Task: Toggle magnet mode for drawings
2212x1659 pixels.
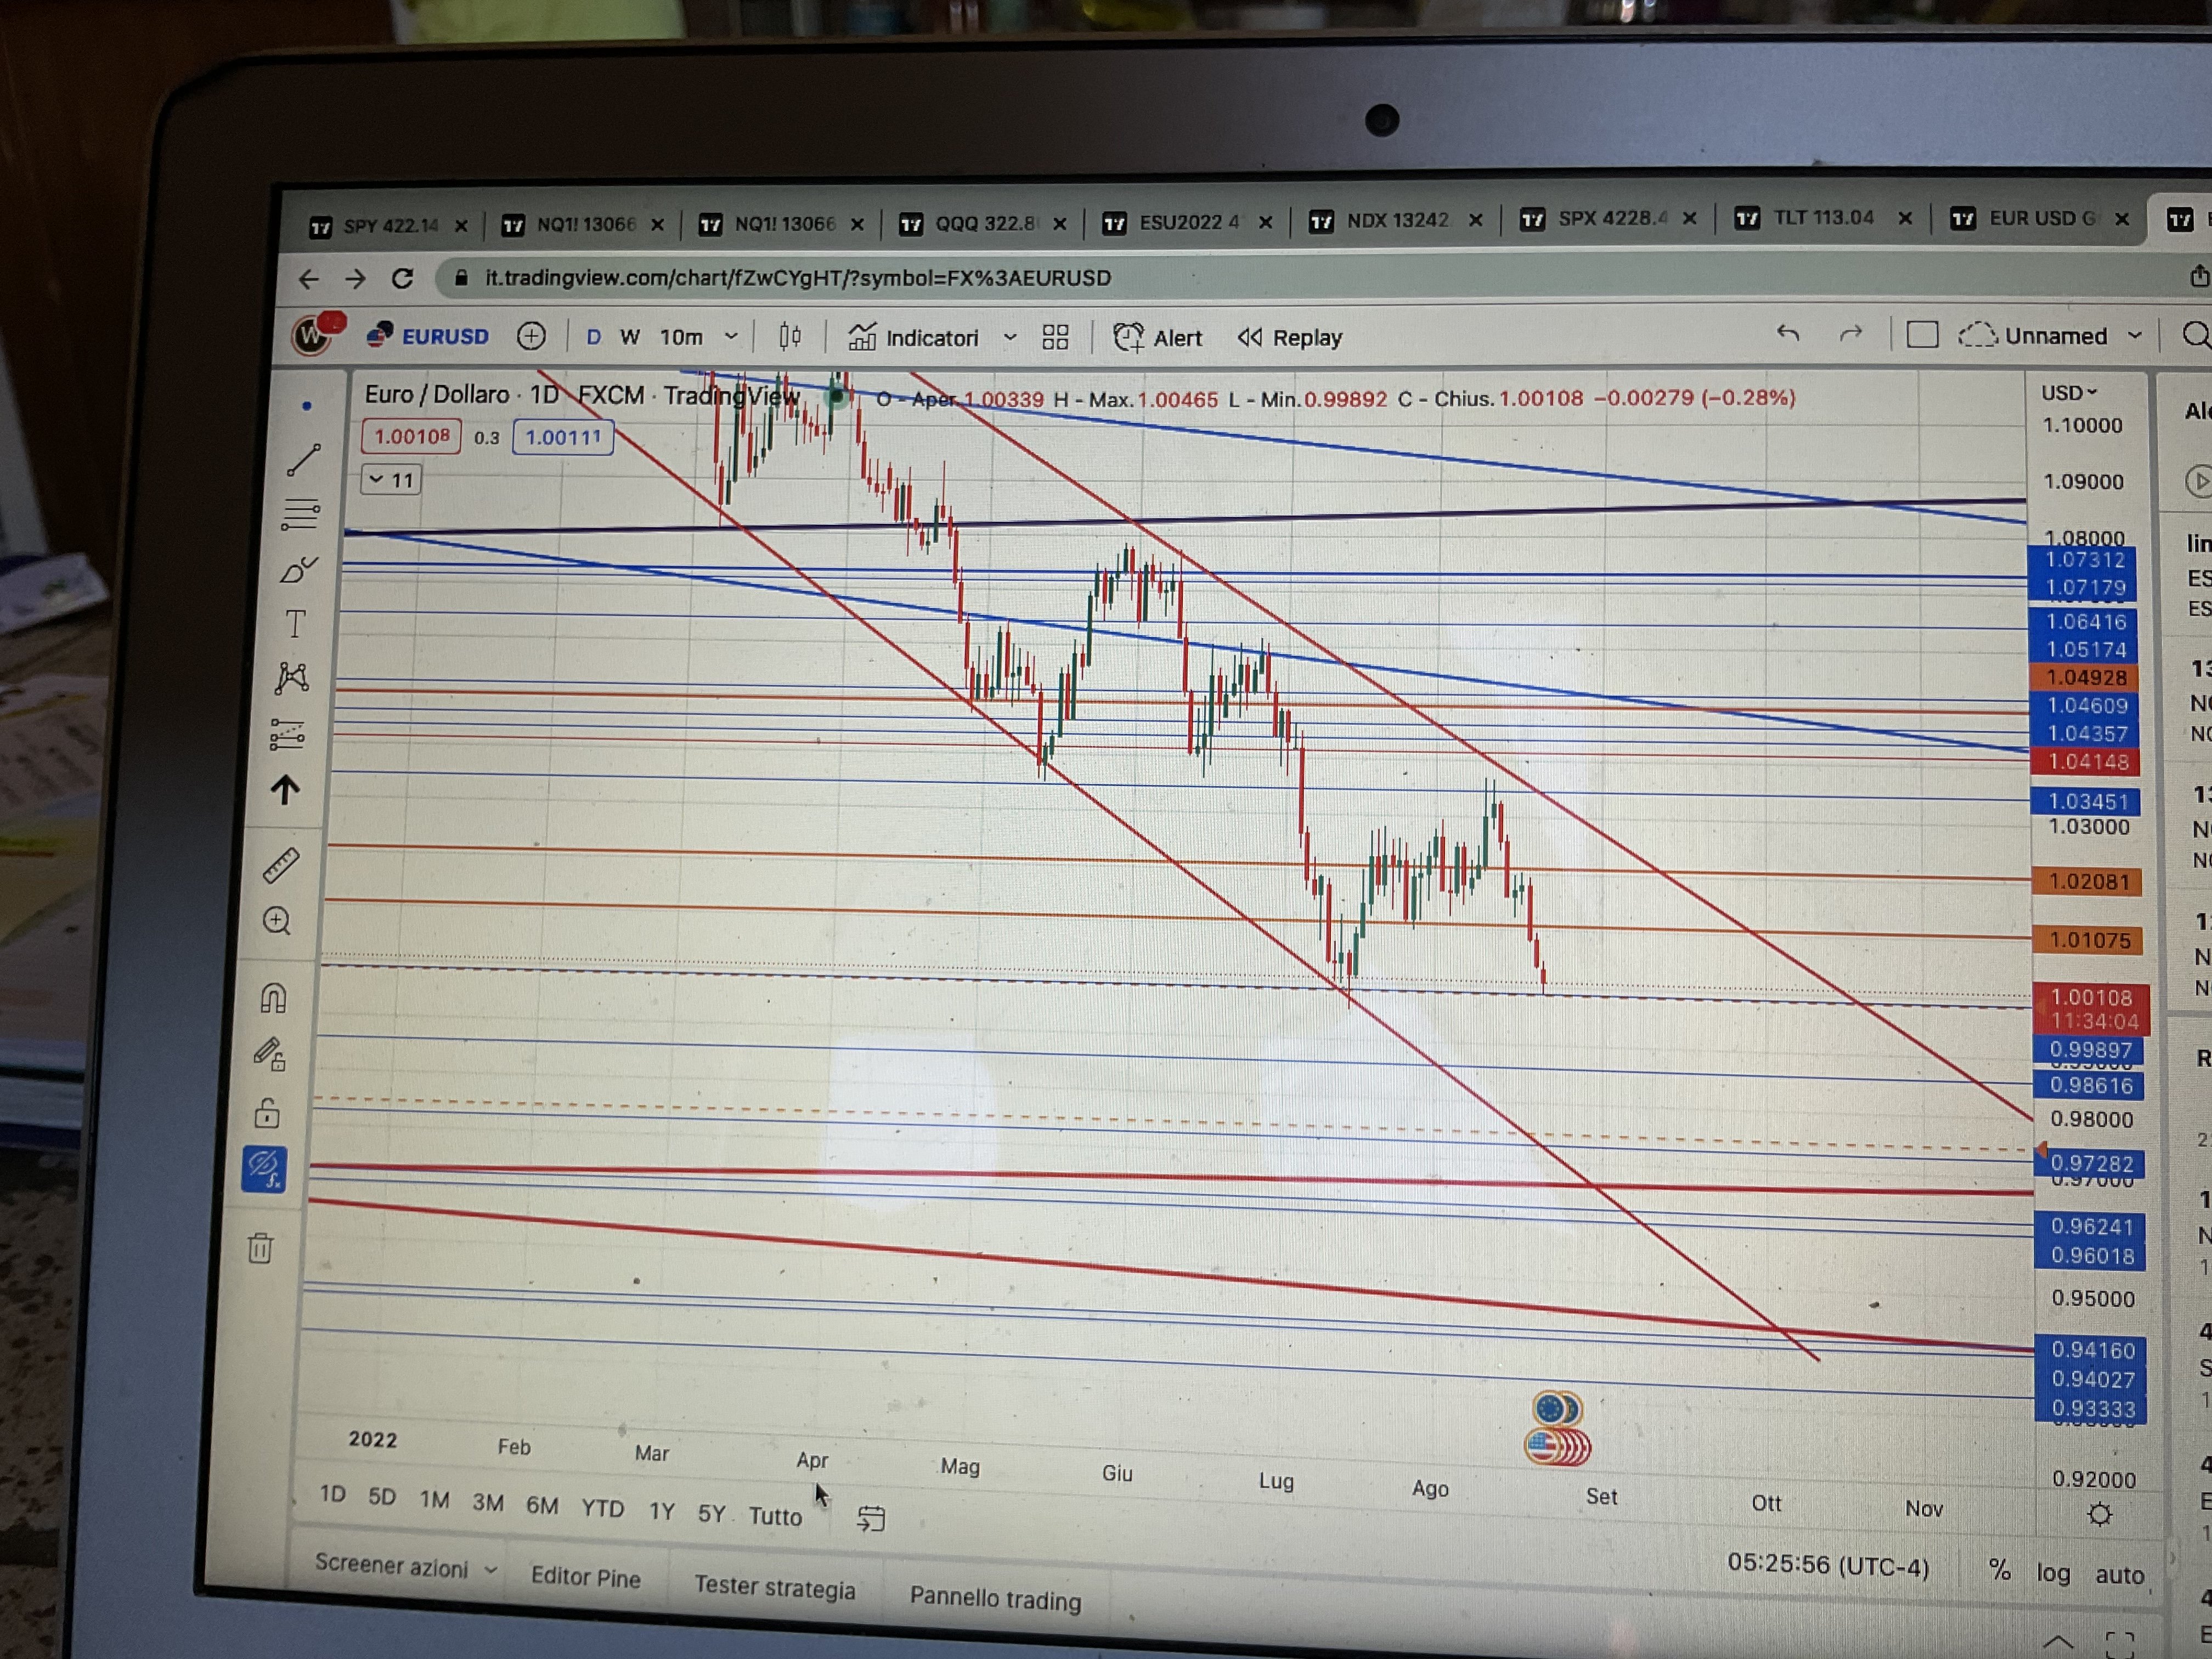Action: pyautogui.click(x=273, y=998)
